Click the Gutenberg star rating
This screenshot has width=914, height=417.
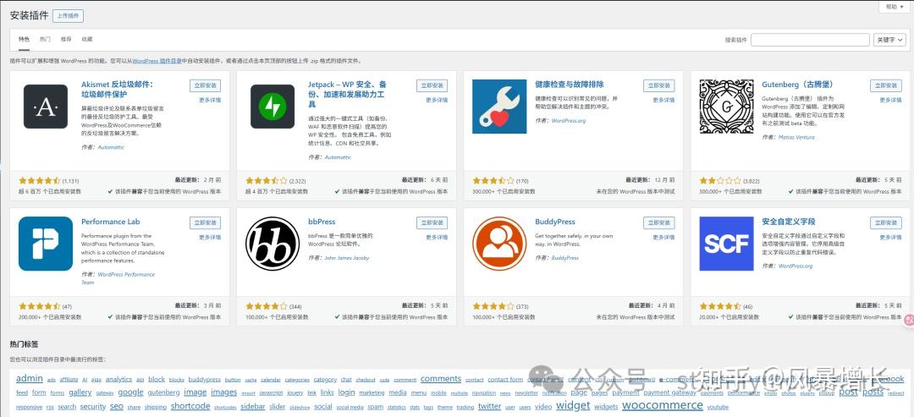pyautogui.click(x=720, y=180)
